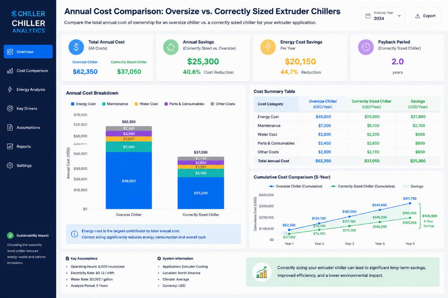This screenshot has height=298, width=448.
Task: Click the Energy Analysis lightning icon
Action: coord(10,90)
